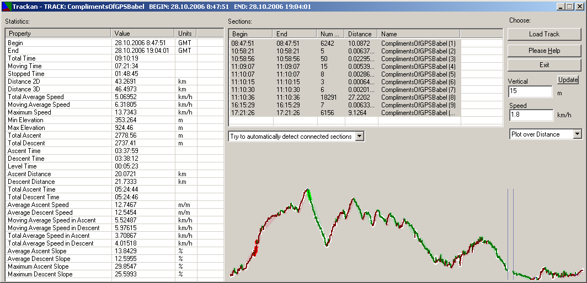Select the ComplimentsOfGPSBabel (9) section row
Image resolution: width=587 pixels, height=283 pixels.
pos(418,105)
